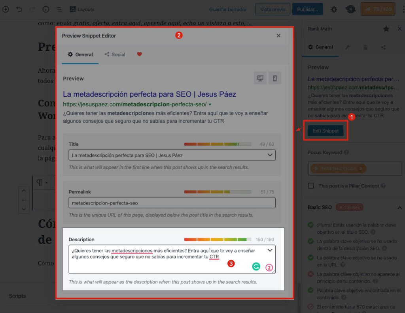Select the Rank Math sidebar General tab
Screen dimensions: 405x313
pos(320,47)
